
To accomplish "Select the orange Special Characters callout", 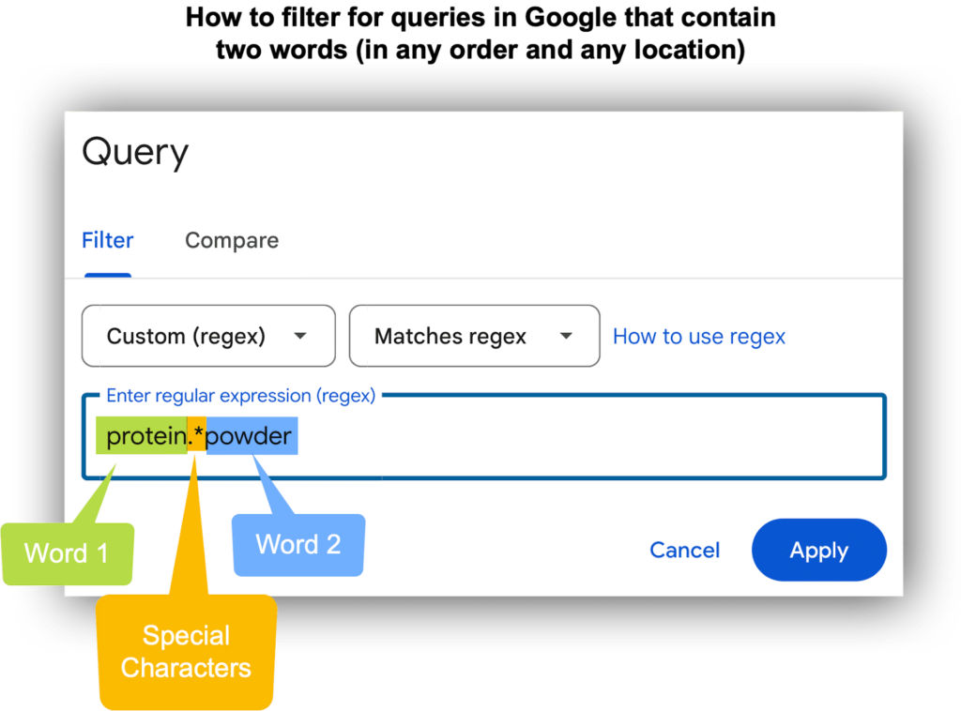I will click(x=186, y=652).
